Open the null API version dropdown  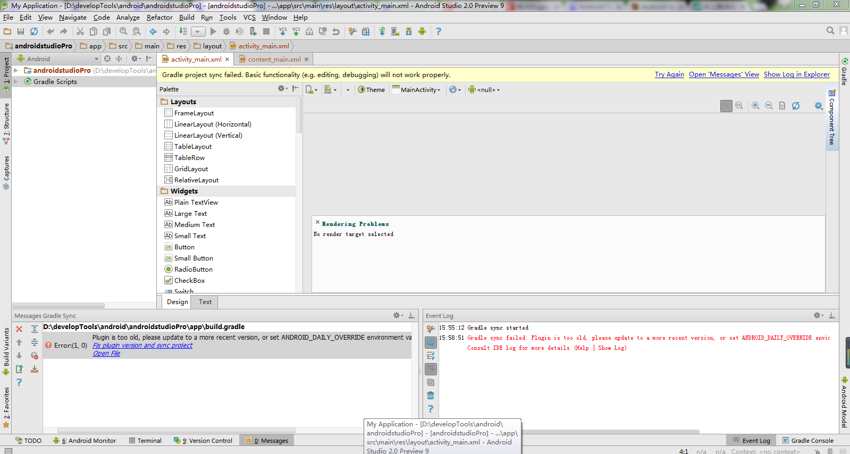484,90
